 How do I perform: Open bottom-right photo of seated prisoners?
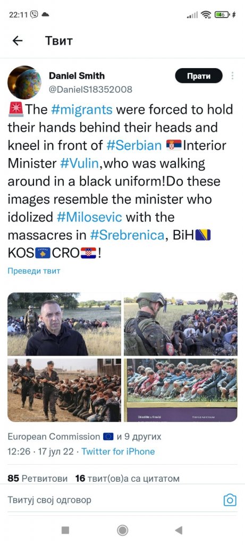point(181,390)
